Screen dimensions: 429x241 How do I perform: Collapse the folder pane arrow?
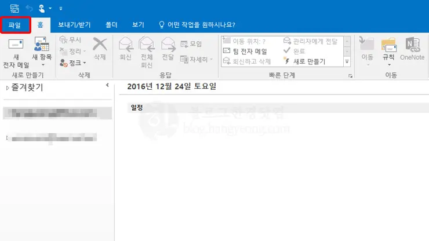(107, 85)
